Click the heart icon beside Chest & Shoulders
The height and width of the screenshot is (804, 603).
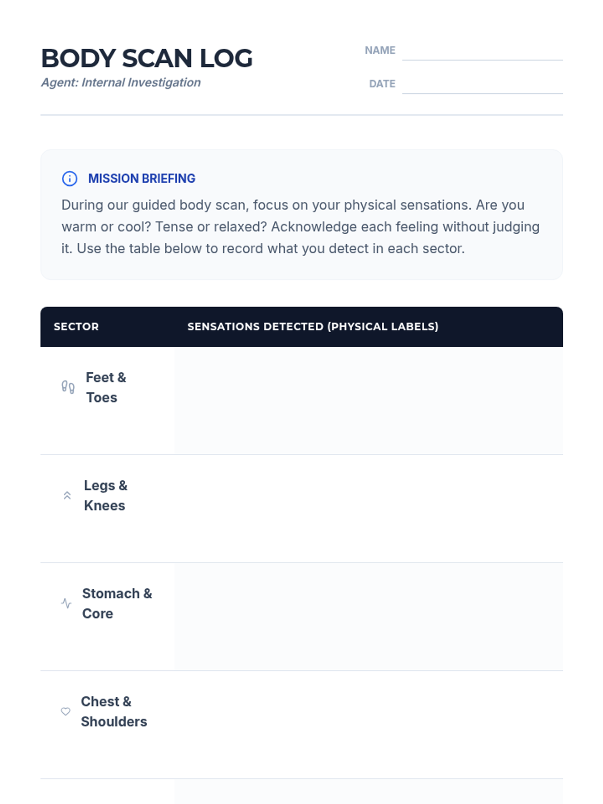pos(65,711)
